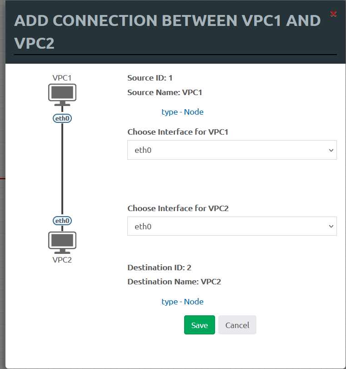Click the dialog title 'Add Connection Between VPC1 and VPC2'
Viewport: 346px width, 369px height.
[167, 31]
